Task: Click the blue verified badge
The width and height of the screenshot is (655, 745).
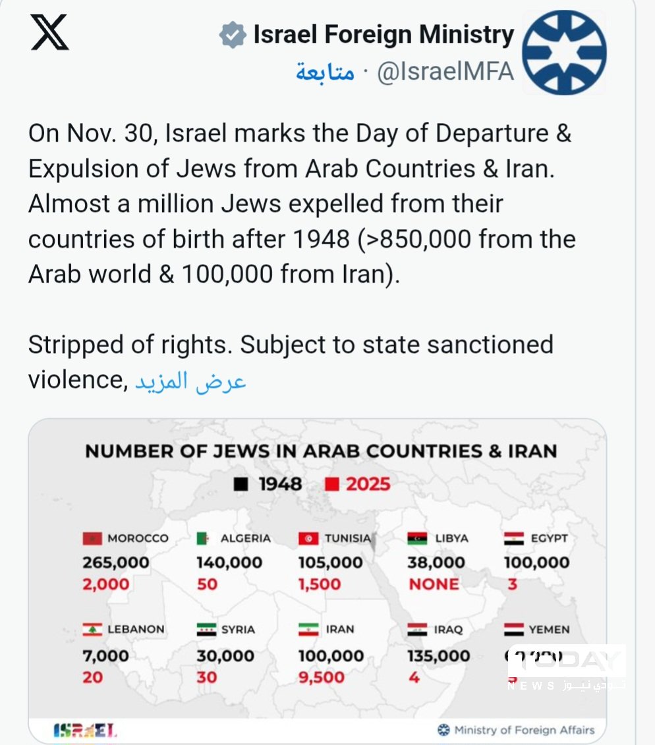Action: point(232,36)
